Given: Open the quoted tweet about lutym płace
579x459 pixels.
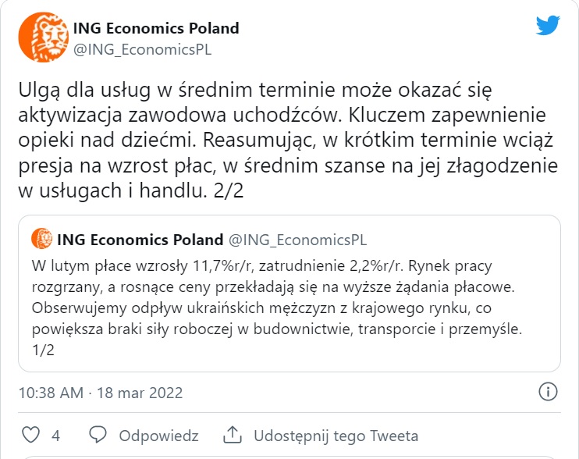Looking at the screenshot, I should tap(289, 294).
